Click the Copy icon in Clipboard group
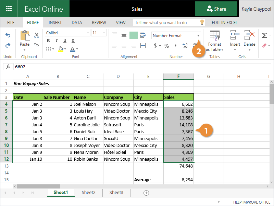The image size is (274, 206). 37,45
